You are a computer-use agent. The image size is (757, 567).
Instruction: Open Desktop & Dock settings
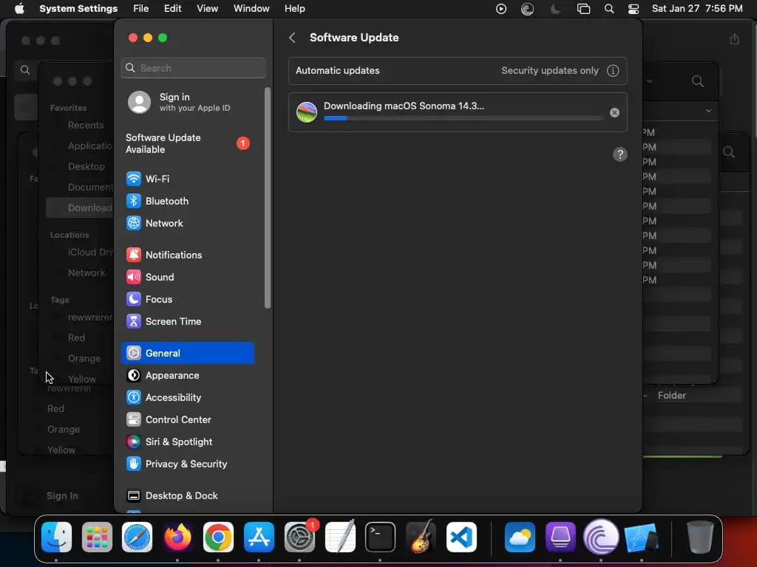point(187,495)
